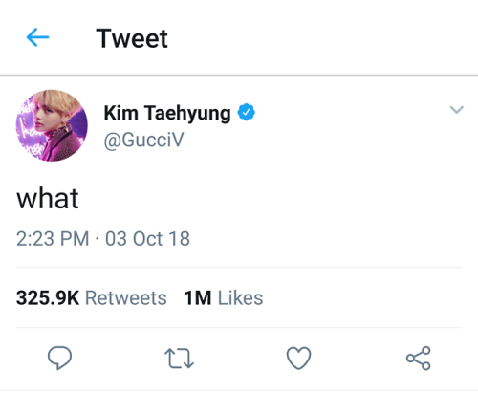View the 1M Likes list
Image resolution: width=478 pixels, height=393 pixels.
[x=224, y=298]
